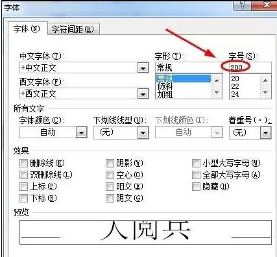Switch to the 字体(N) tab
The image size is (277, 257).
27,29
